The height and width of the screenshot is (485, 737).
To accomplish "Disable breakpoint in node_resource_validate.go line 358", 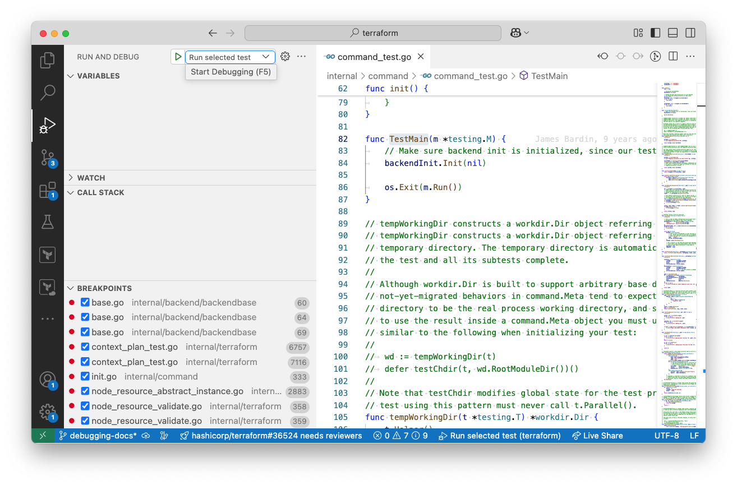I will [x=86, y=406].
